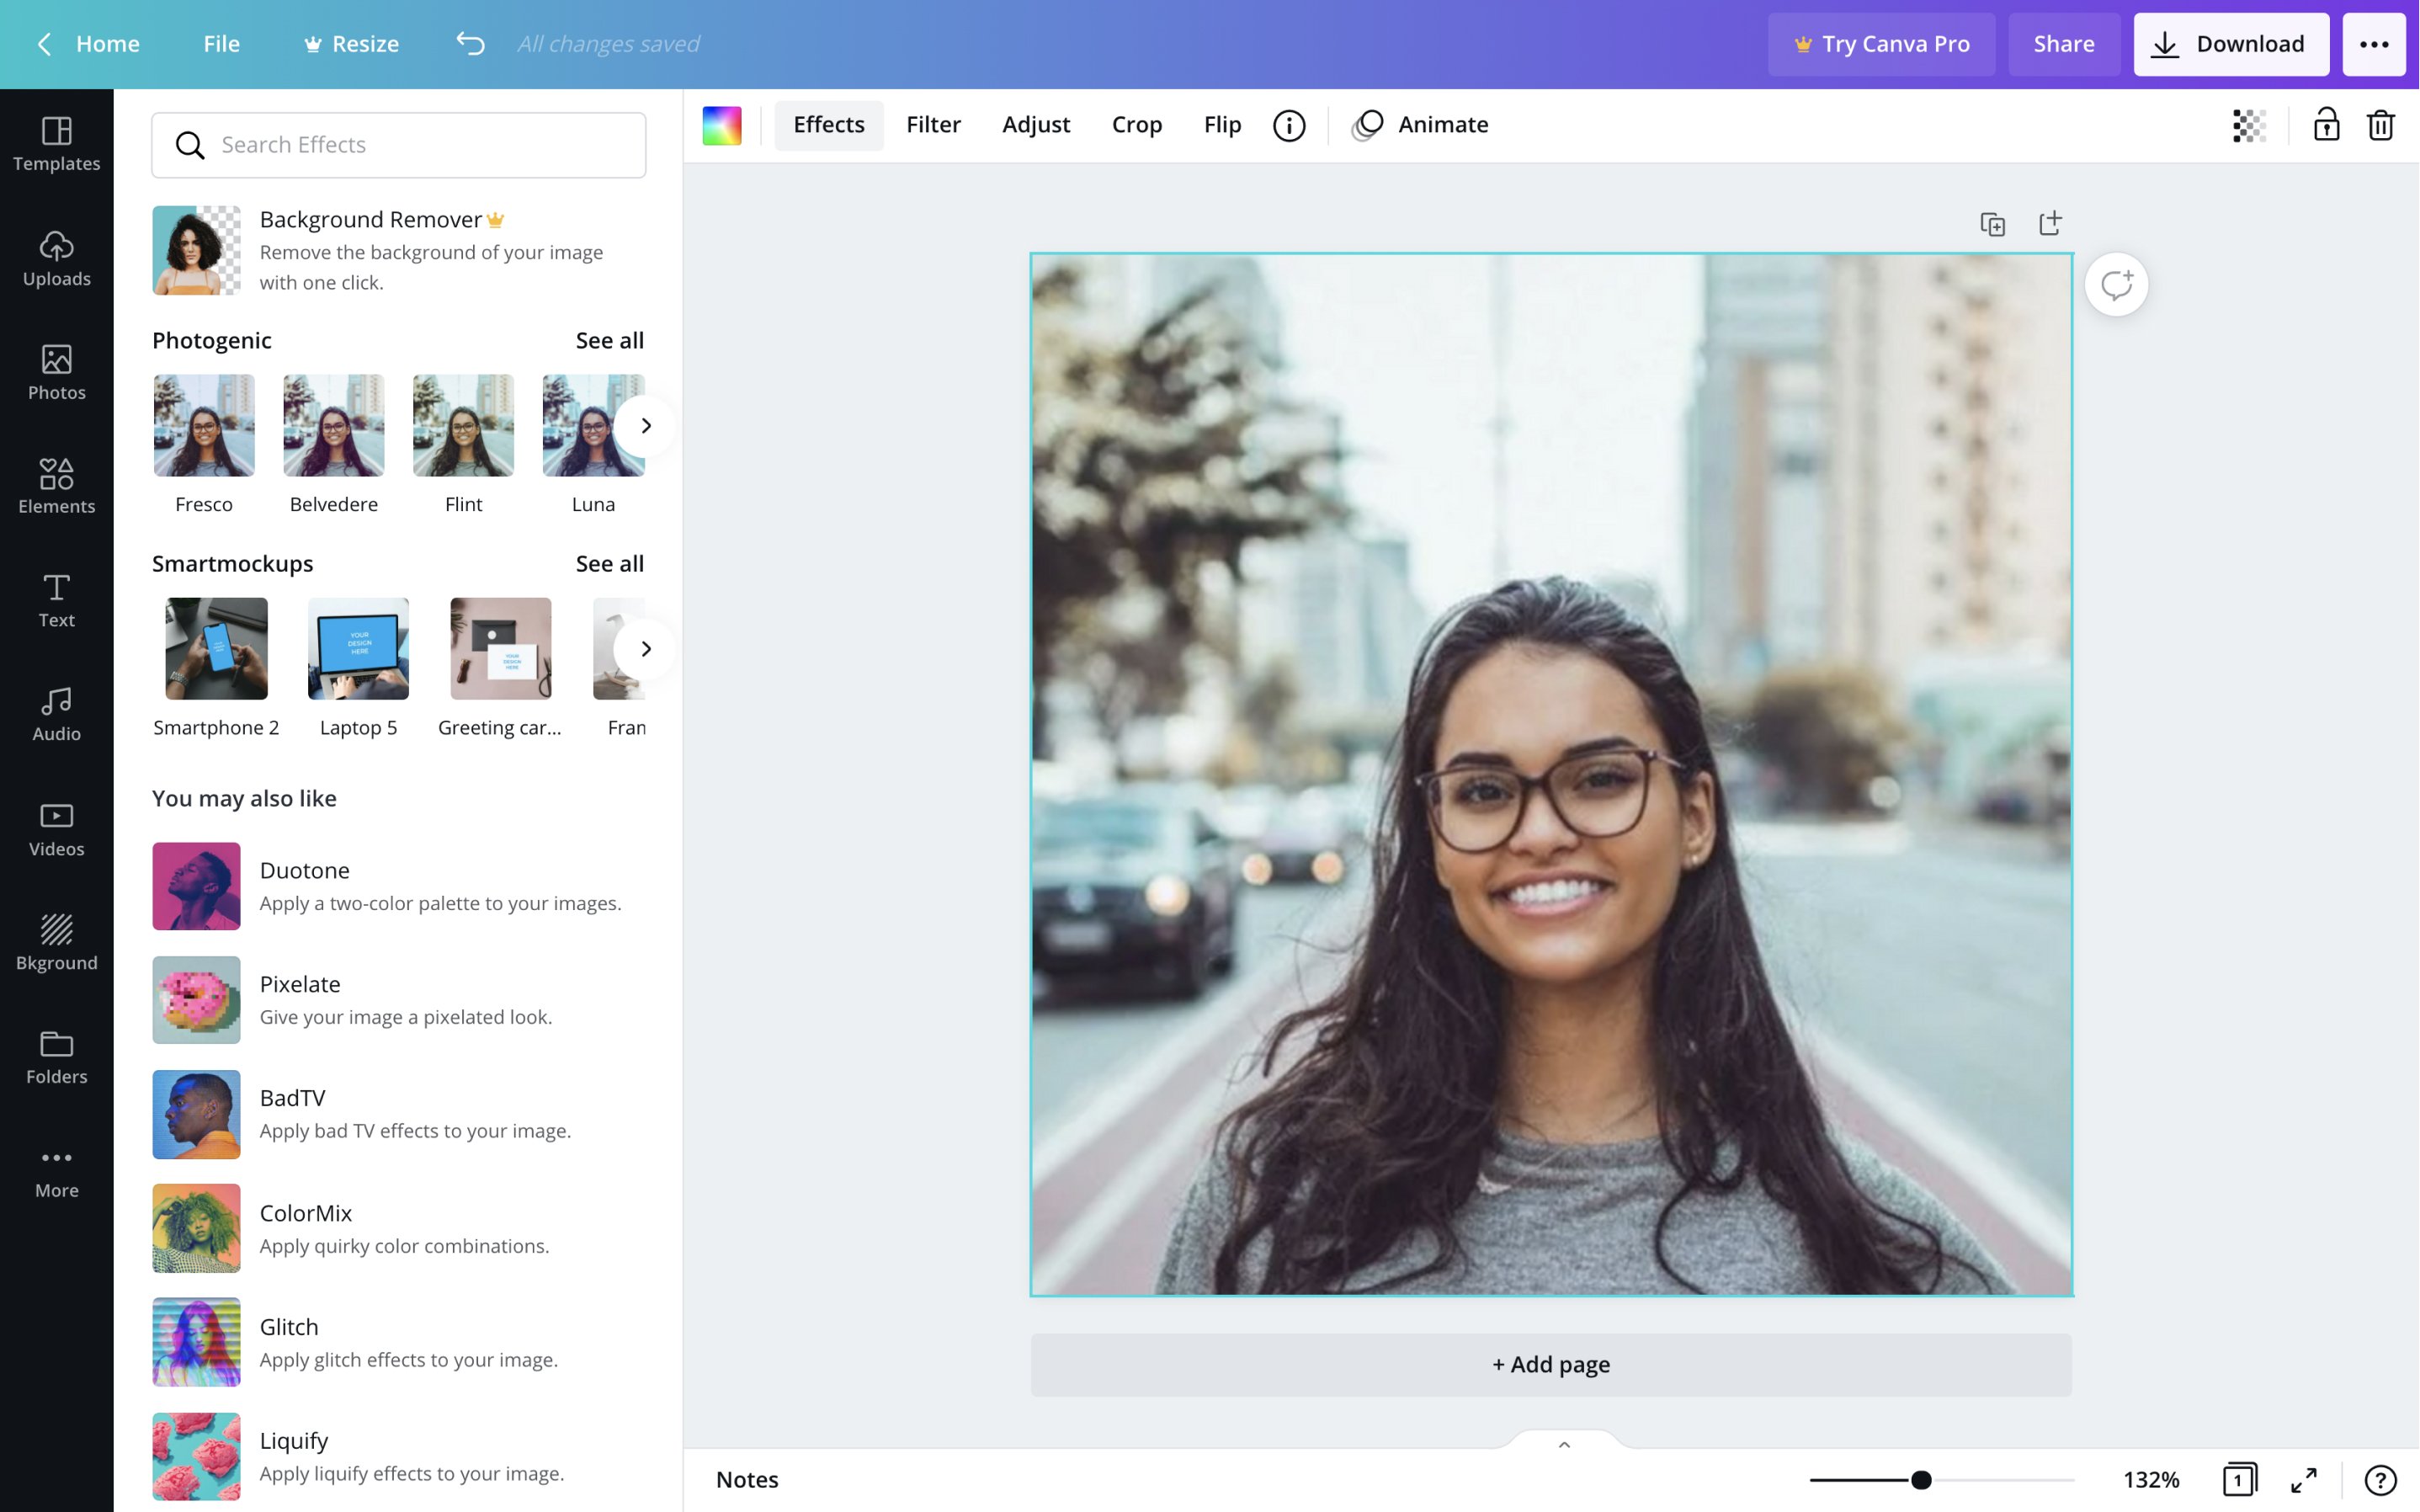Click the Flip tool icon
This screenshot has width=2420, height=1512.
click(1222, 124)
